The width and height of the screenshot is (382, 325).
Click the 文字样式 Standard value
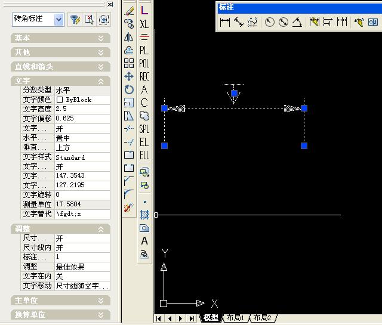(82, 157)
